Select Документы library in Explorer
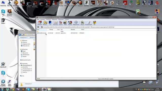 point(25,53)
